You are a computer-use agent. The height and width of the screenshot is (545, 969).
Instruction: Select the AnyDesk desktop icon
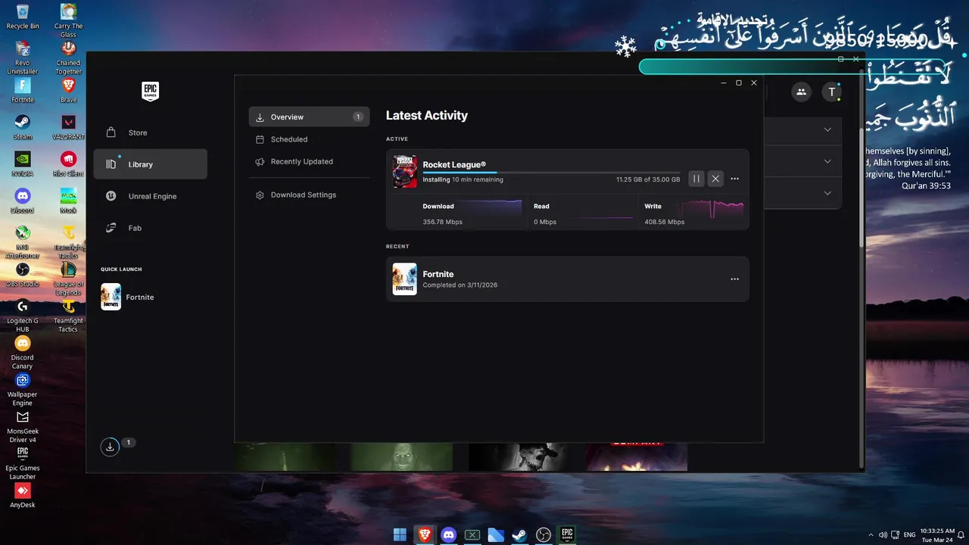pos(23,497)
